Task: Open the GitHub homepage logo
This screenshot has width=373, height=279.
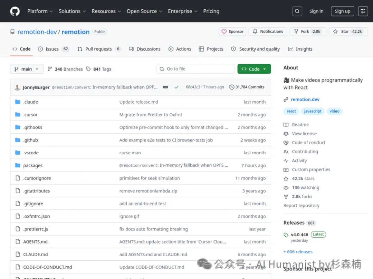Action: pyautogui.click(x=15, y=11)
